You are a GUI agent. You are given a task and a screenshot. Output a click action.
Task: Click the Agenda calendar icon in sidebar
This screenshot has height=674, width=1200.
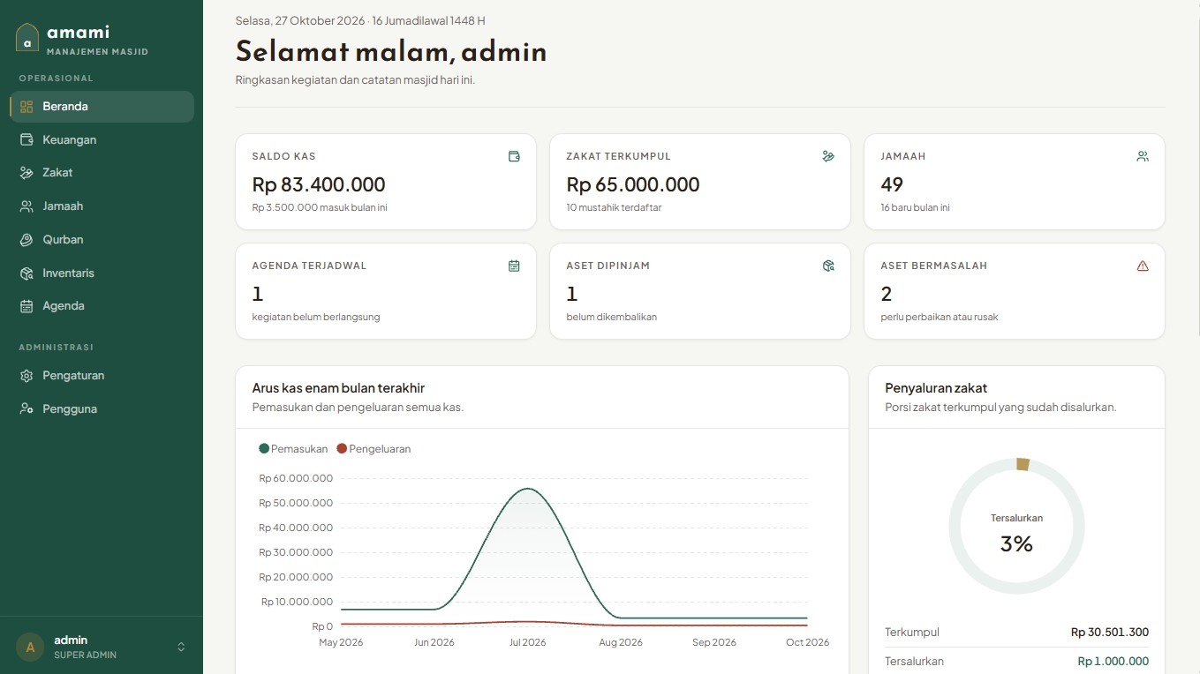point(26,306)
